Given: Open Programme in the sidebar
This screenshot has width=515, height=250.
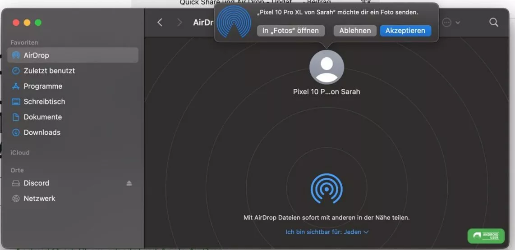Looking at the screenshot, I should tap(73, 86).
